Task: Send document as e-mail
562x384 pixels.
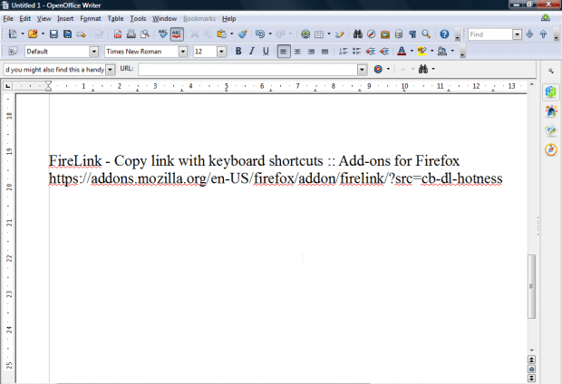Action: click(82, 34)
